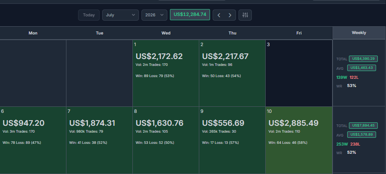Select the Thu column header

point(232,33)
